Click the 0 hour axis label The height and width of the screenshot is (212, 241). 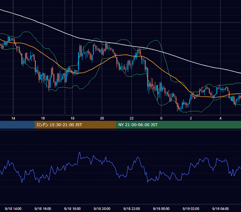point(161,118)
